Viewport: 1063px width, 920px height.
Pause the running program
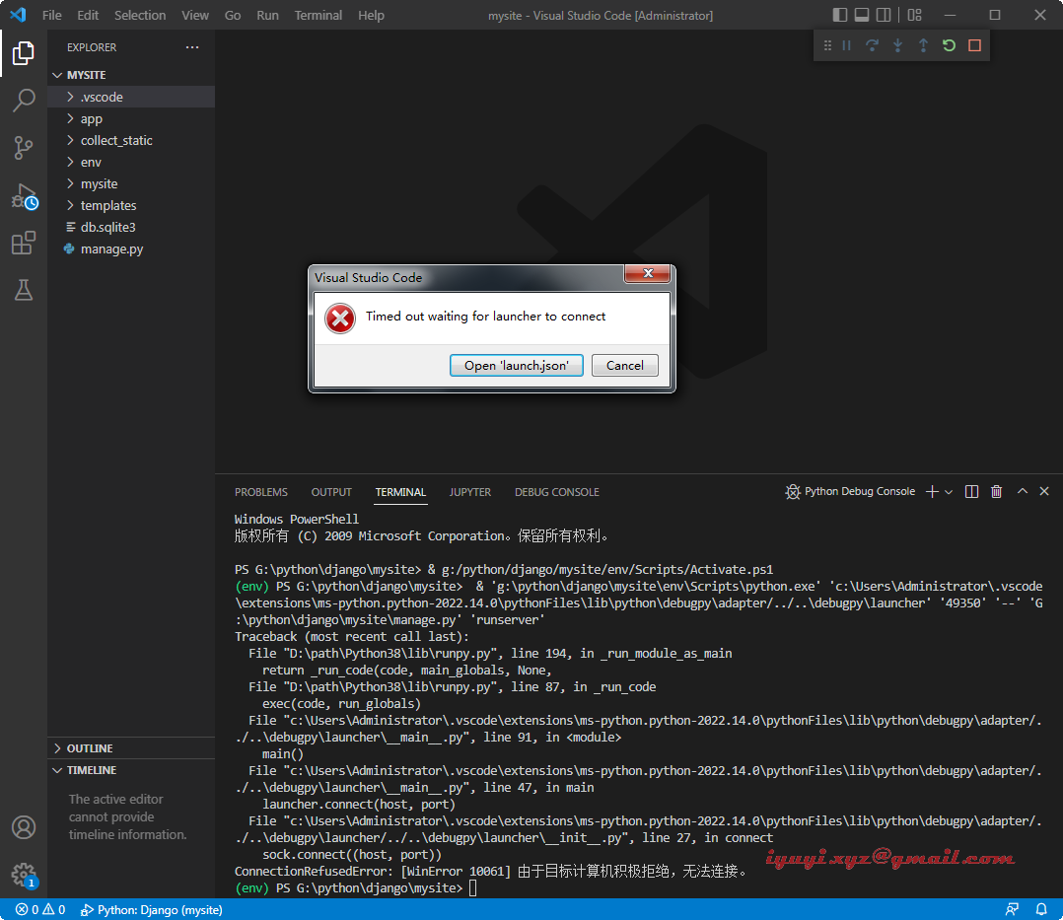coord(846,44)
